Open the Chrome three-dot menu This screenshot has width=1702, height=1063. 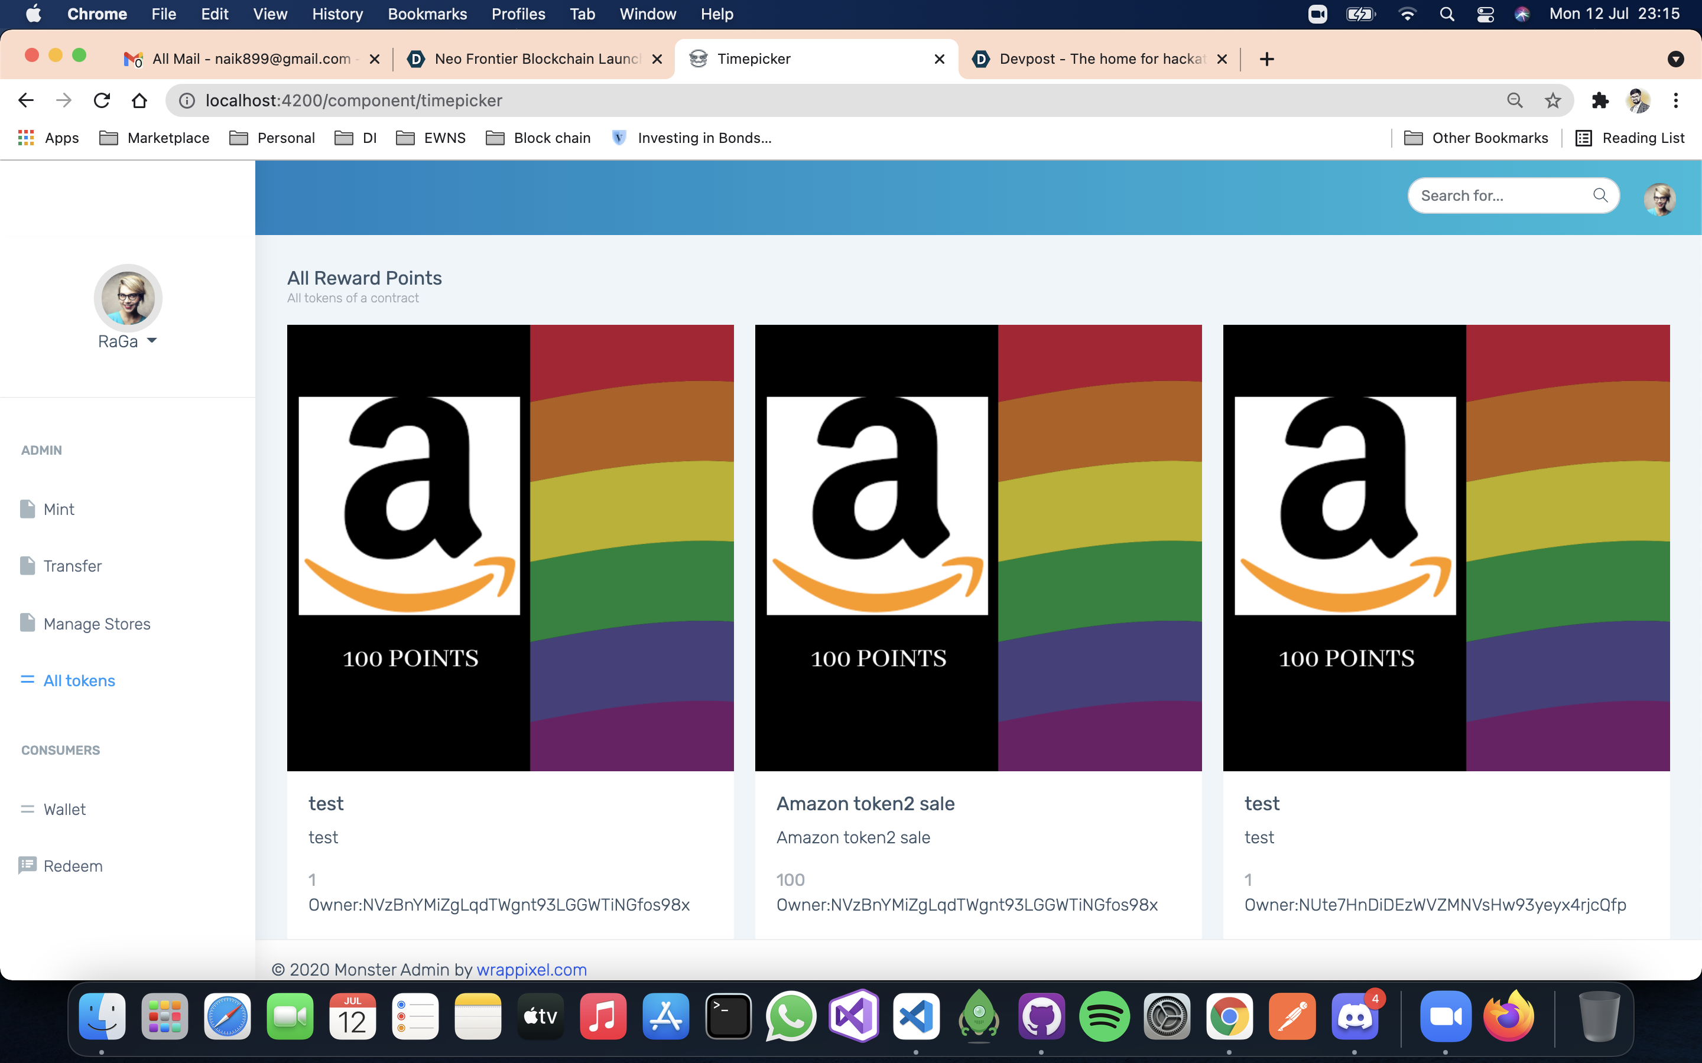pos(1676,100)
